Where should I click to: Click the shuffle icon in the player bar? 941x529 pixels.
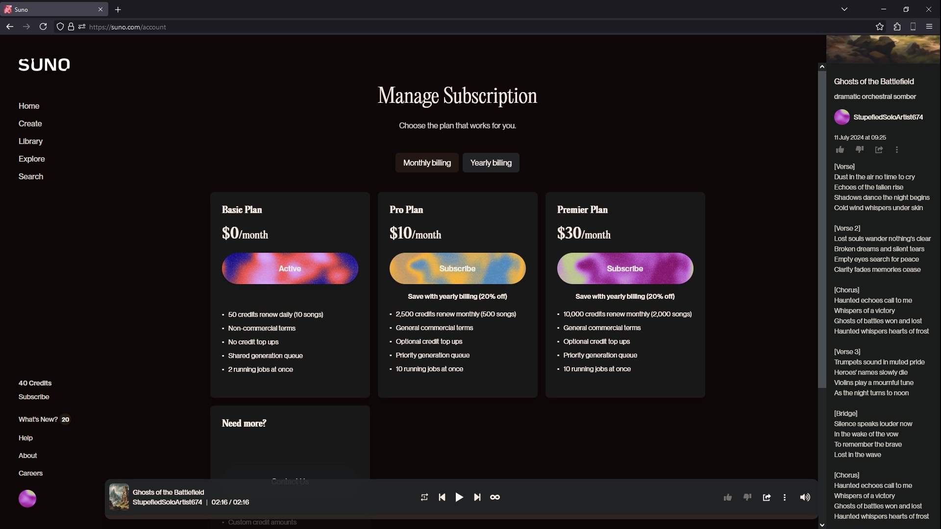tap(424, 497)
